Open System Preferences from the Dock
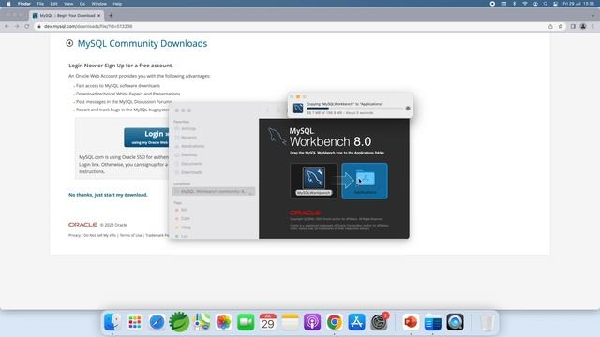 (x=379, y=322)
